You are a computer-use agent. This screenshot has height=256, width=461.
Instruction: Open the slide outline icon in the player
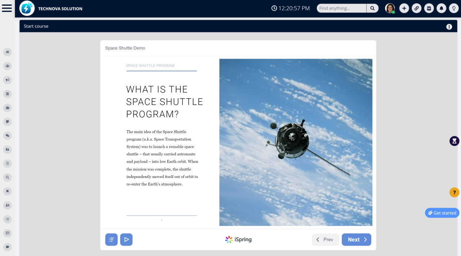click(x=111, y=239)
